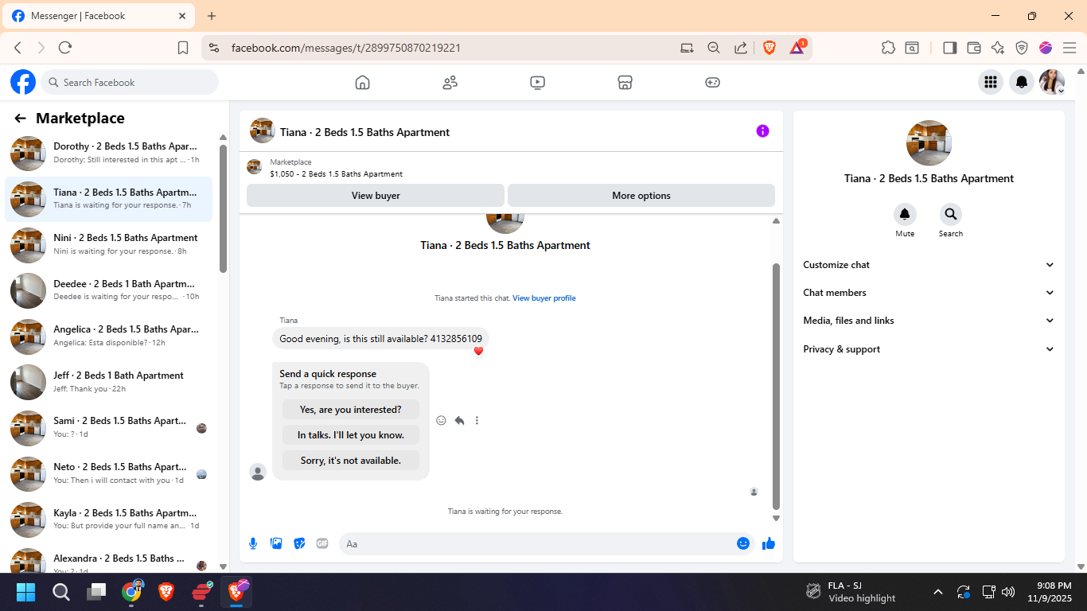Open conversation information purple icon
Screen dimensions: 1087x611
click(762, 131)
